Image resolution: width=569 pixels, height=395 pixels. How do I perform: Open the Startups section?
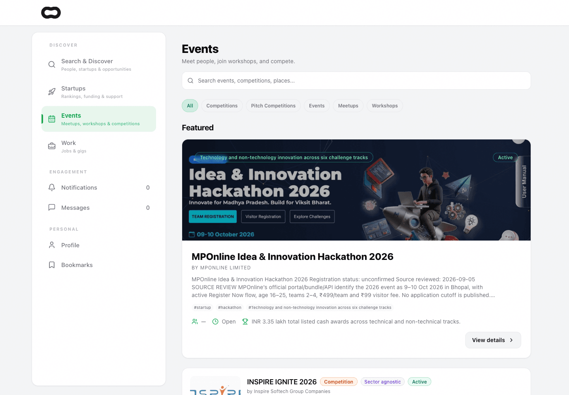(99, 92)
